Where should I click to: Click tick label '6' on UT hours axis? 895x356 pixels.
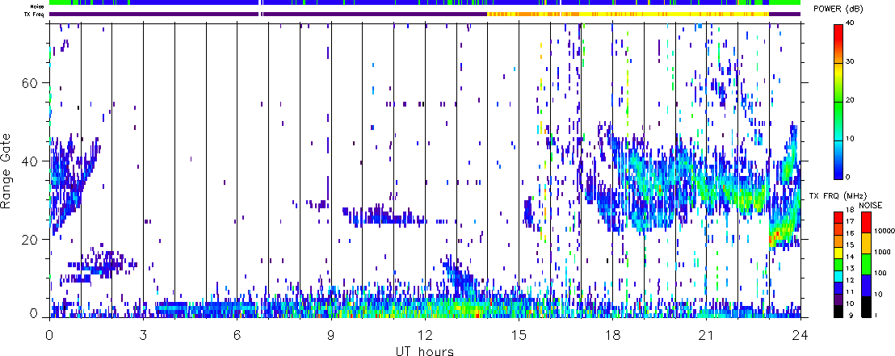click(237, 335)
